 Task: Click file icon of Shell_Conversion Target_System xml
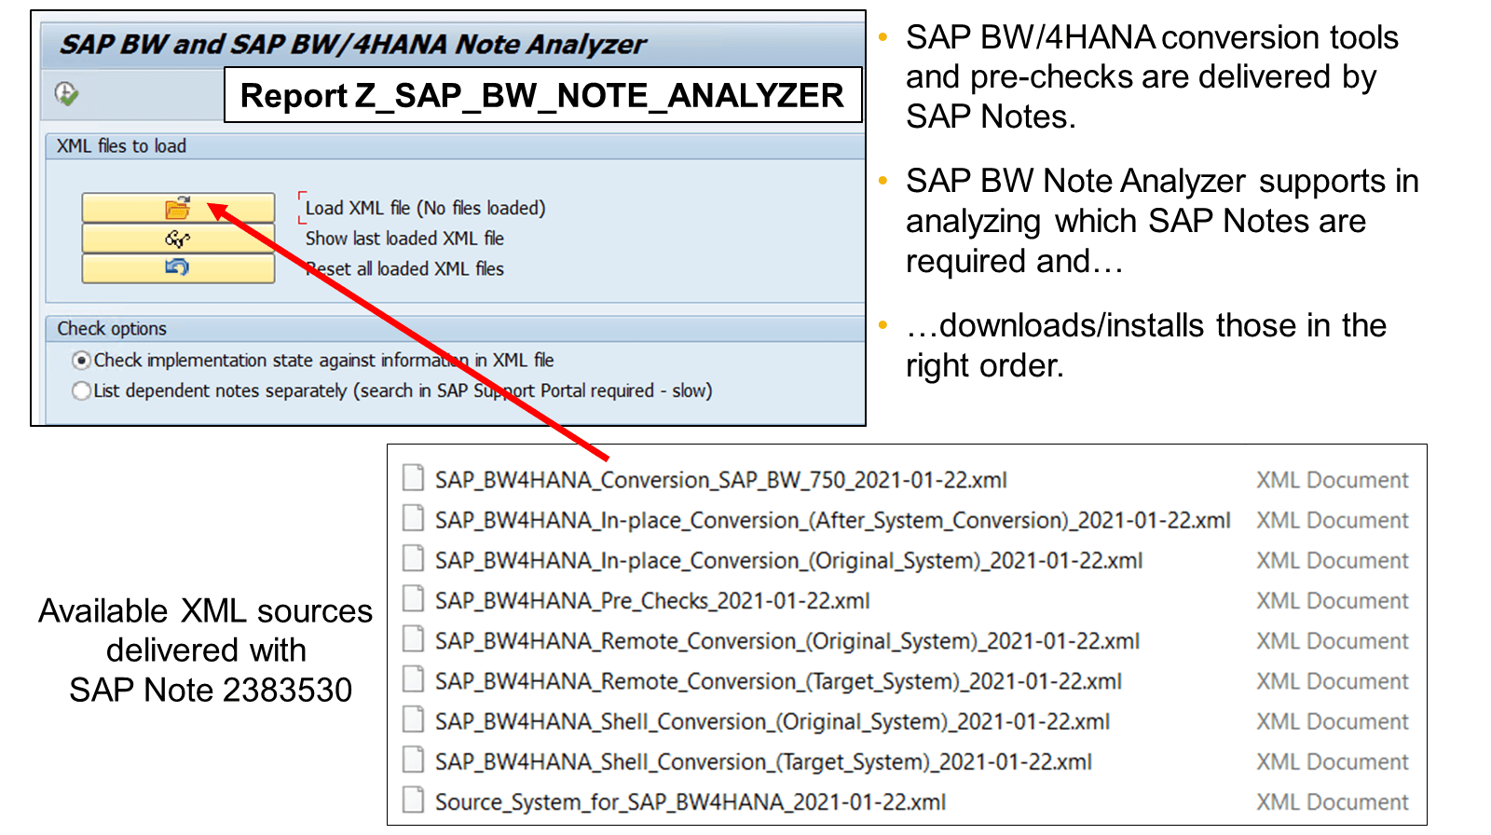click(413, 760)
